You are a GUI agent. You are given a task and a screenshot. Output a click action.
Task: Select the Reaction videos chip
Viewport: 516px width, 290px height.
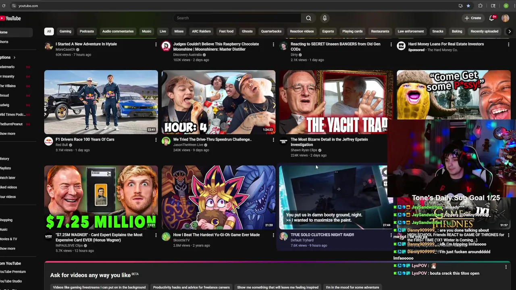(302, 31)
